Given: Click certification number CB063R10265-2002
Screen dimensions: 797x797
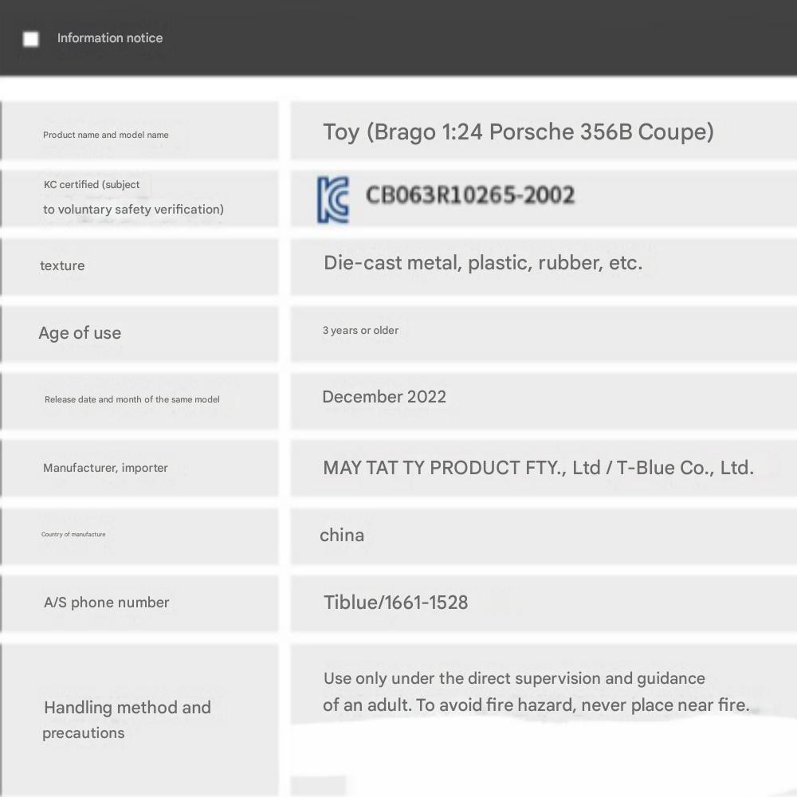Looking at the screenshot, I should (470, 195).
